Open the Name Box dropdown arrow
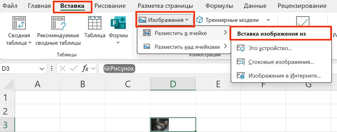Image resolution: width=337 pixels, height=132 pixels. coord(42,69)
